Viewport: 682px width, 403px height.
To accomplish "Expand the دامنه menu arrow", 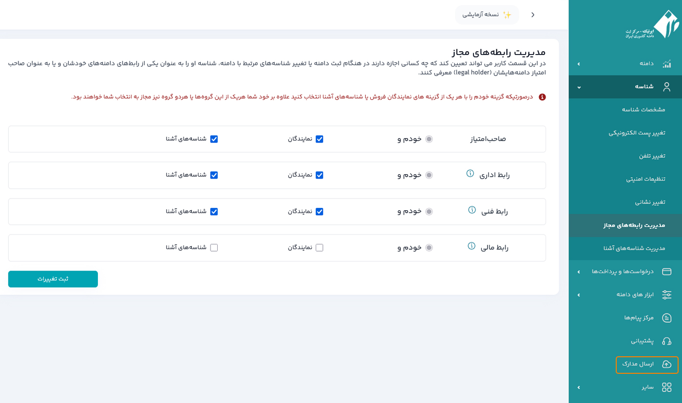I will 579,64.
